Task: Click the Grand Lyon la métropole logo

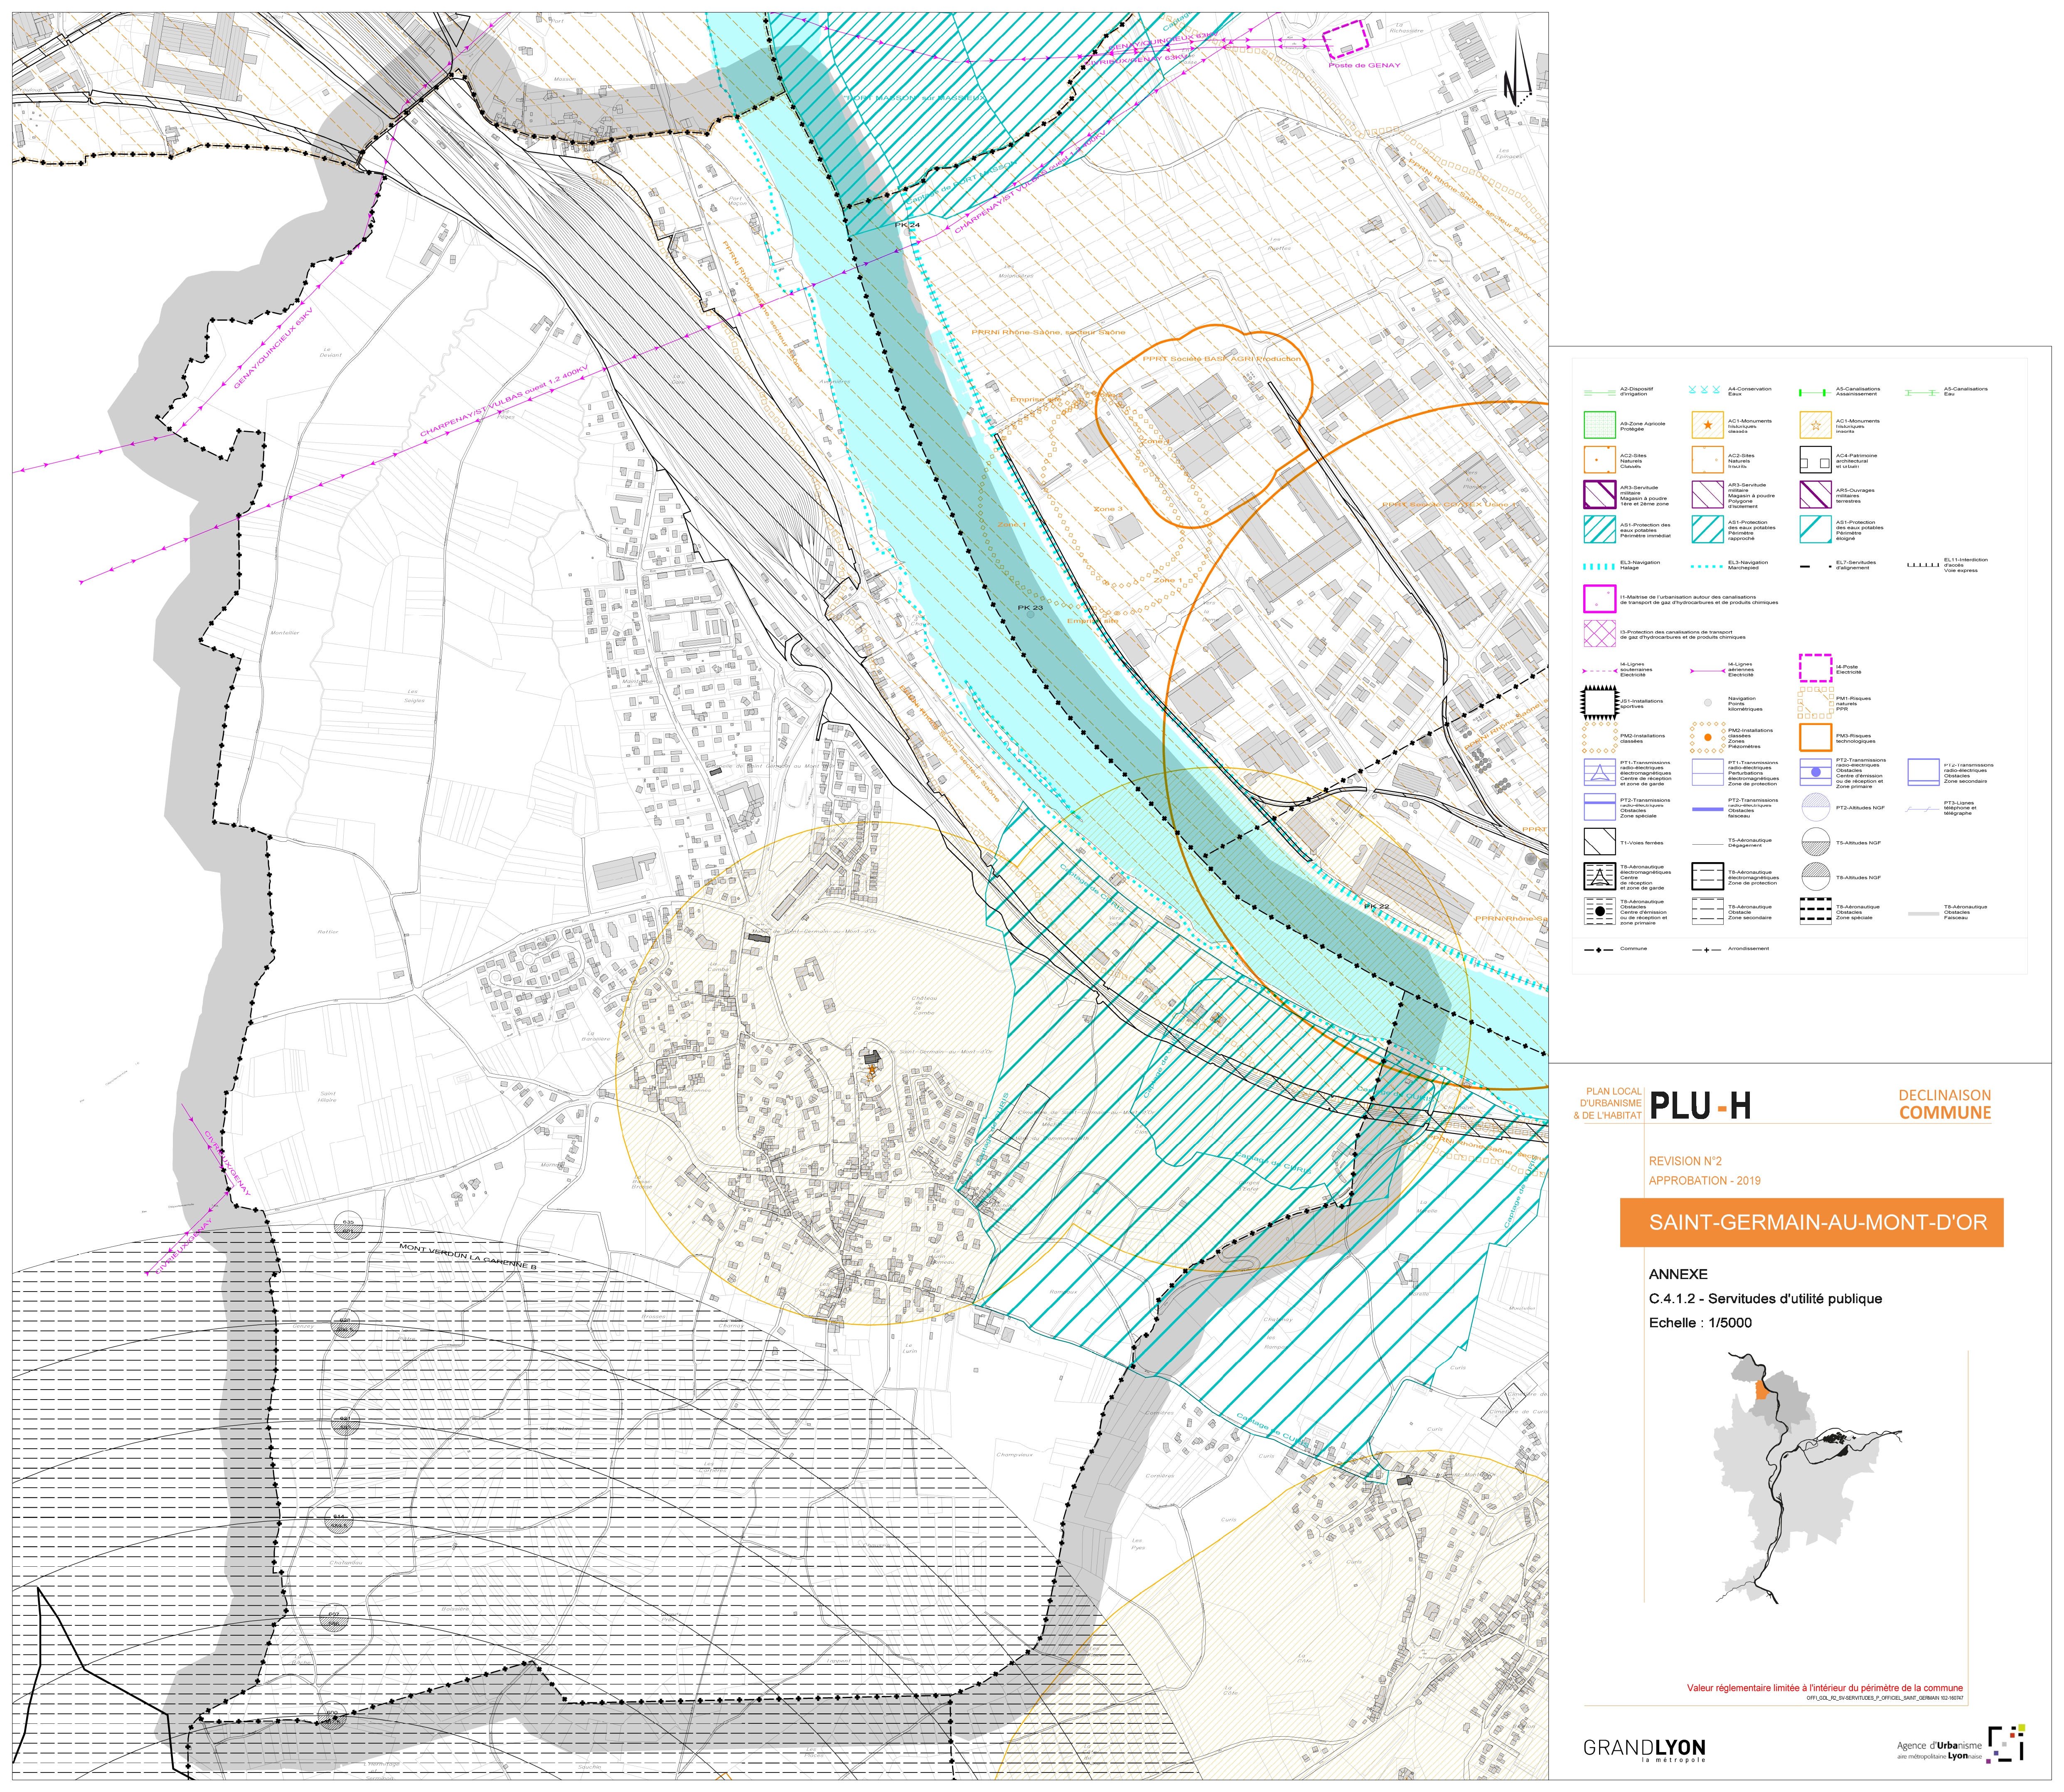Action: tap(1644, 1750)
